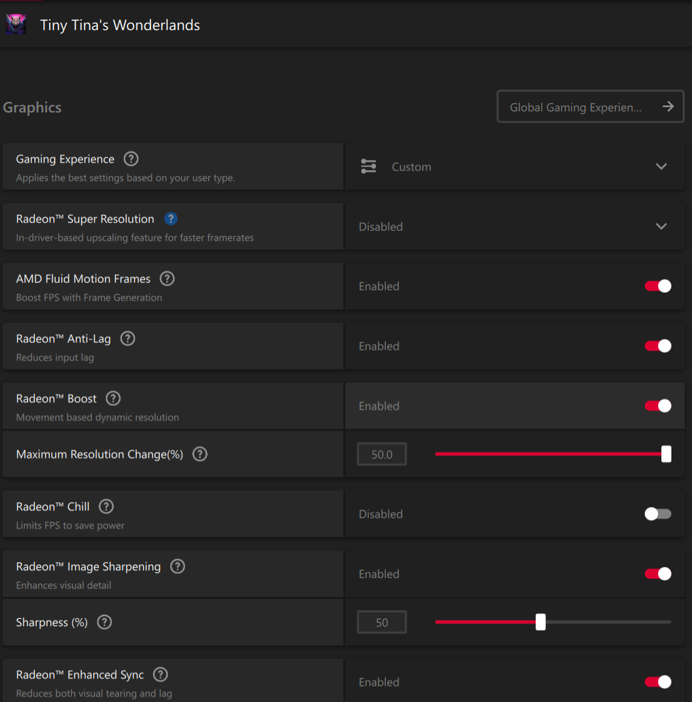Viewport: 692px width, 702px height.
Task: Click the Radeon Anti-Lag question mark icon
Action: coord(128,339)
